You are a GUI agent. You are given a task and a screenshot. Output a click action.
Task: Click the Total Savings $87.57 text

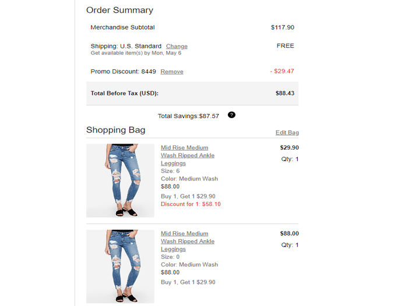[188, 116]
